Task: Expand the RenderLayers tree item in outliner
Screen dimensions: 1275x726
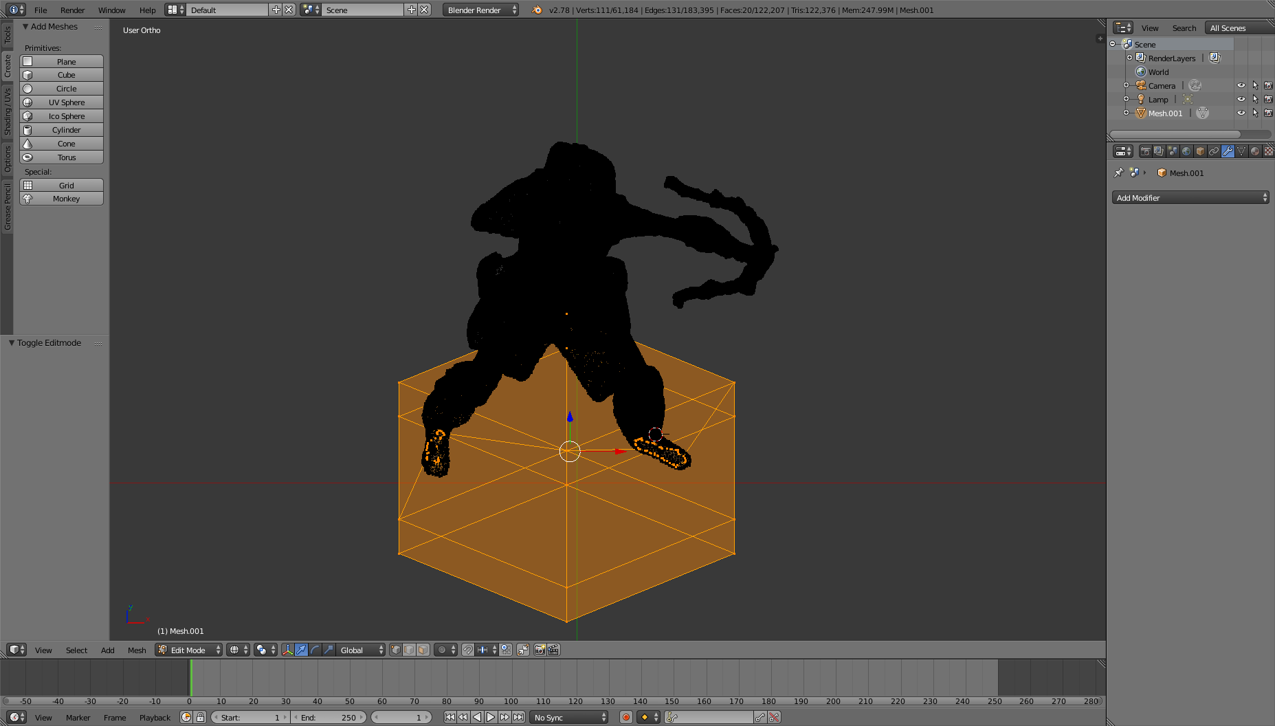Action: (x=1129, y=58)
